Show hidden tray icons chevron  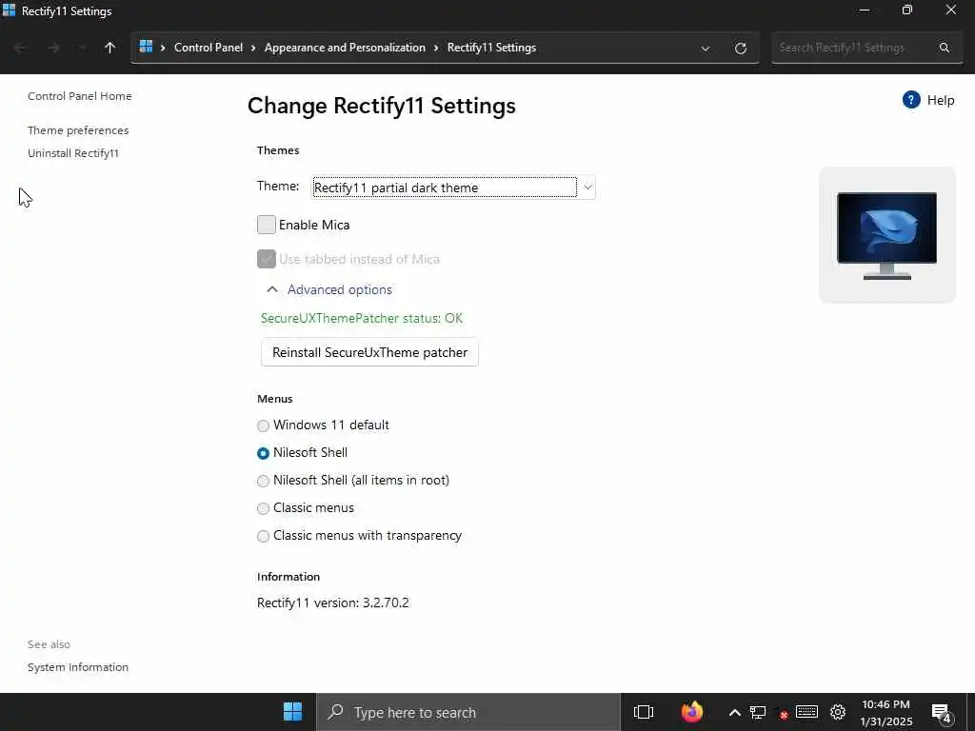[x=734, y=712]
